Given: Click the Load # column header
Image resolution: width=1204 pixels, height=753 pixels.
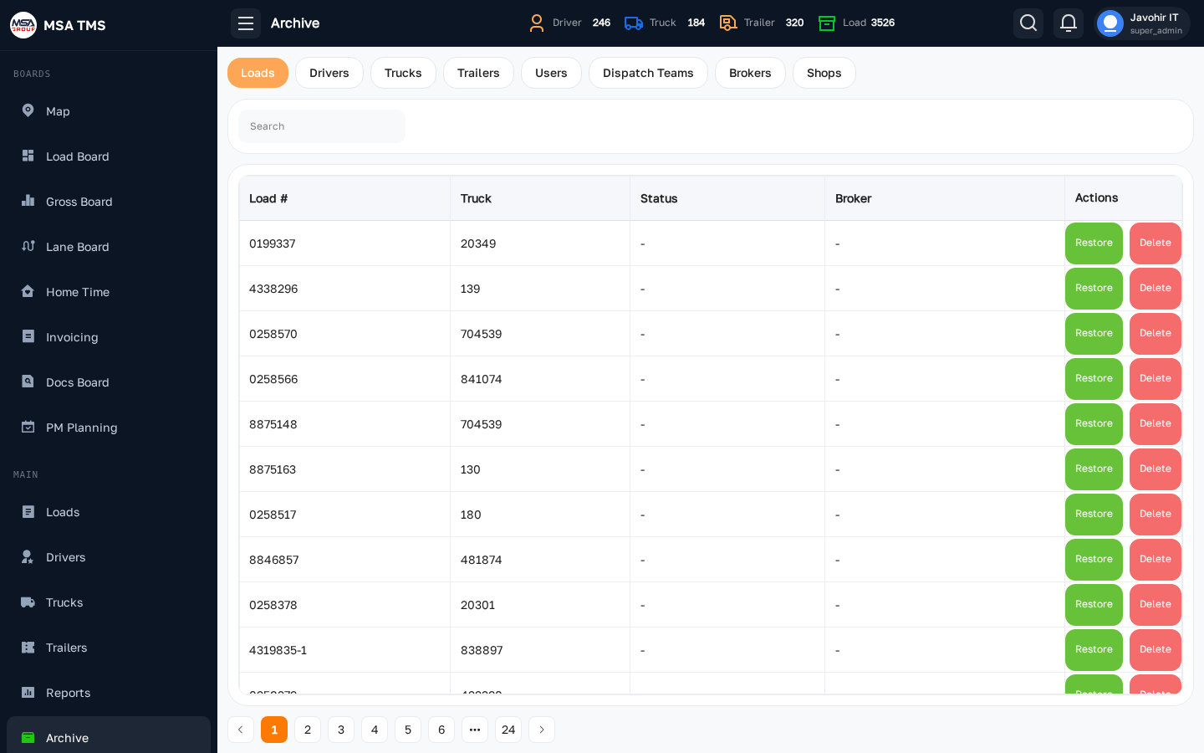Looking at the screenshot, I should pyautogui.click(x=344, y=198).
